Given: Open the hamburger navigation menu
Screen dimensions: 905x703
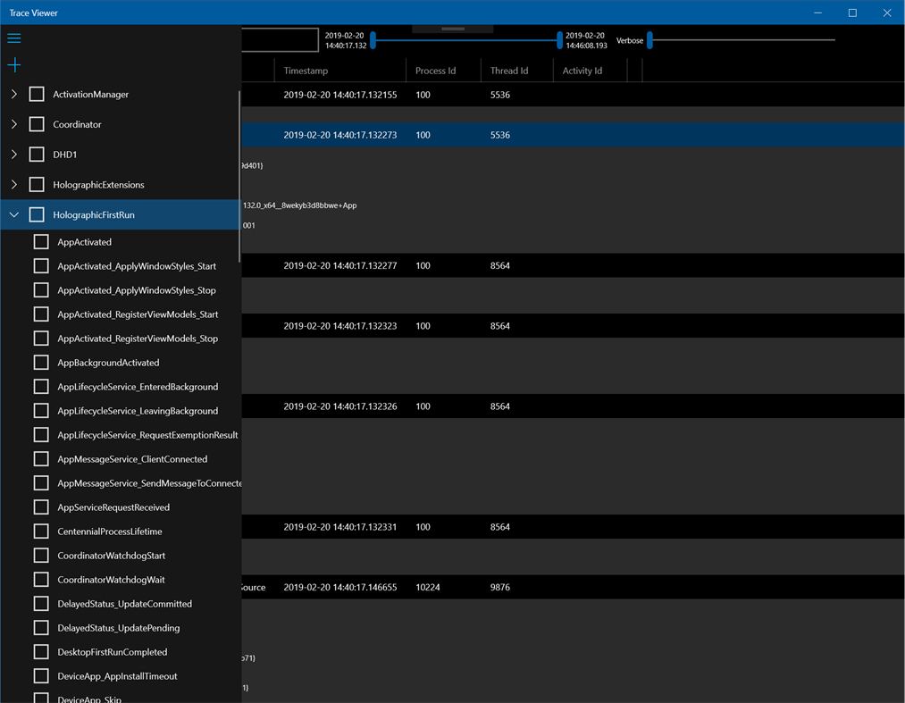Looking at the screenshot, I should 14,38.
